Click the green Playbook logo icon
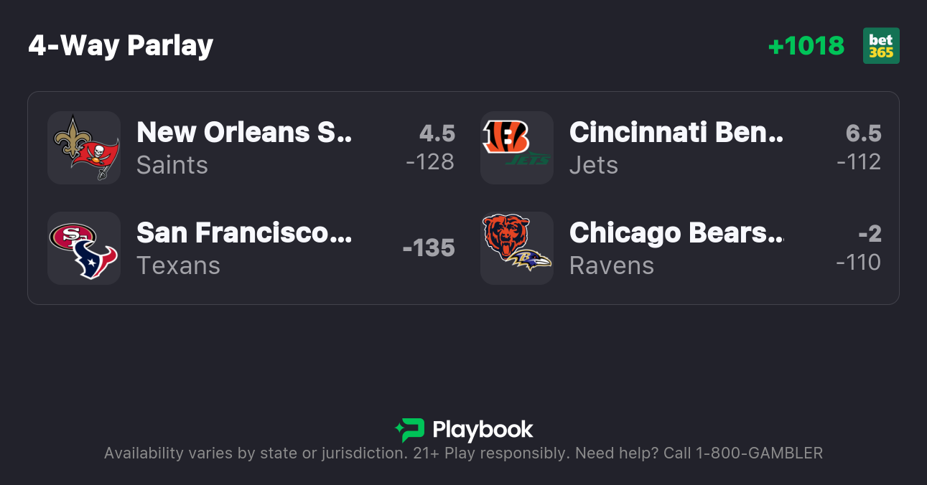 click(x=410, y=430)
